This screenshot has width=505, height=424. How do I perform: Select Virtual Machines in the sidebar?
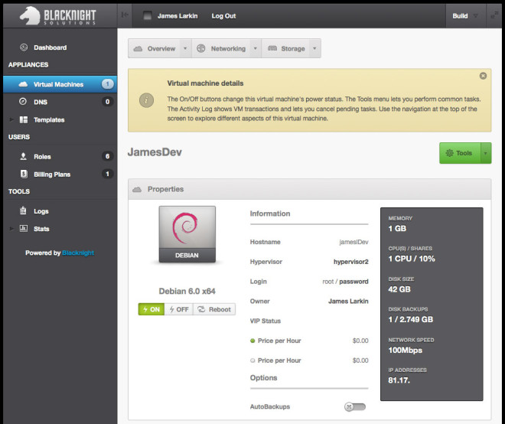[60, 84]
